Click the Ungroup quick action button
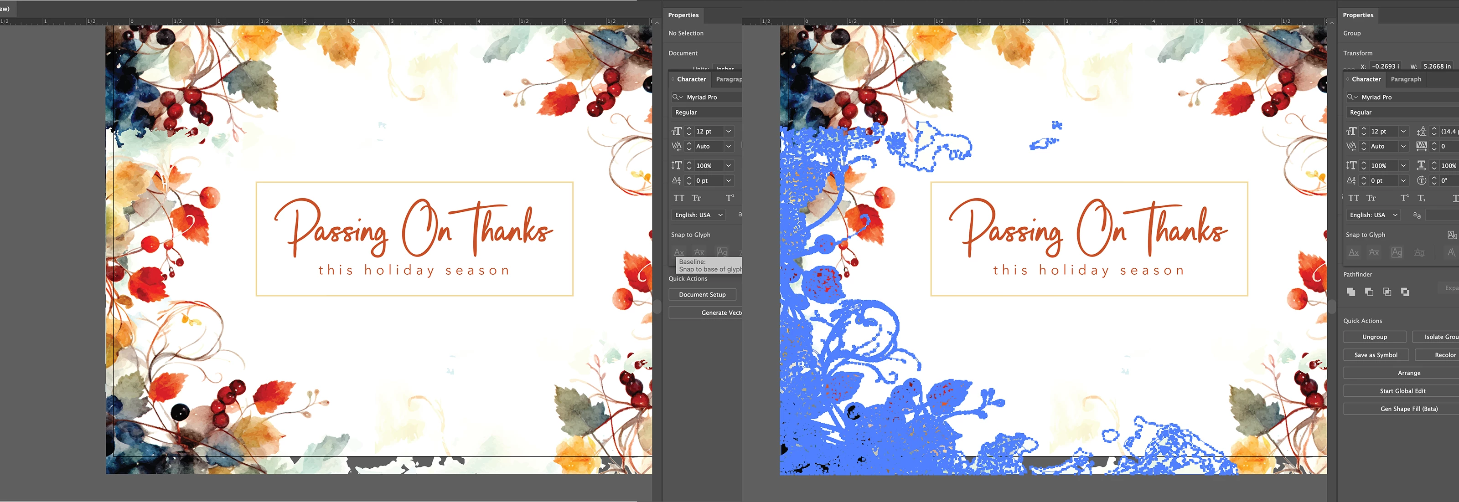Image resolution: width=1459 pixels, height=502 pixels. [1375, 337]
